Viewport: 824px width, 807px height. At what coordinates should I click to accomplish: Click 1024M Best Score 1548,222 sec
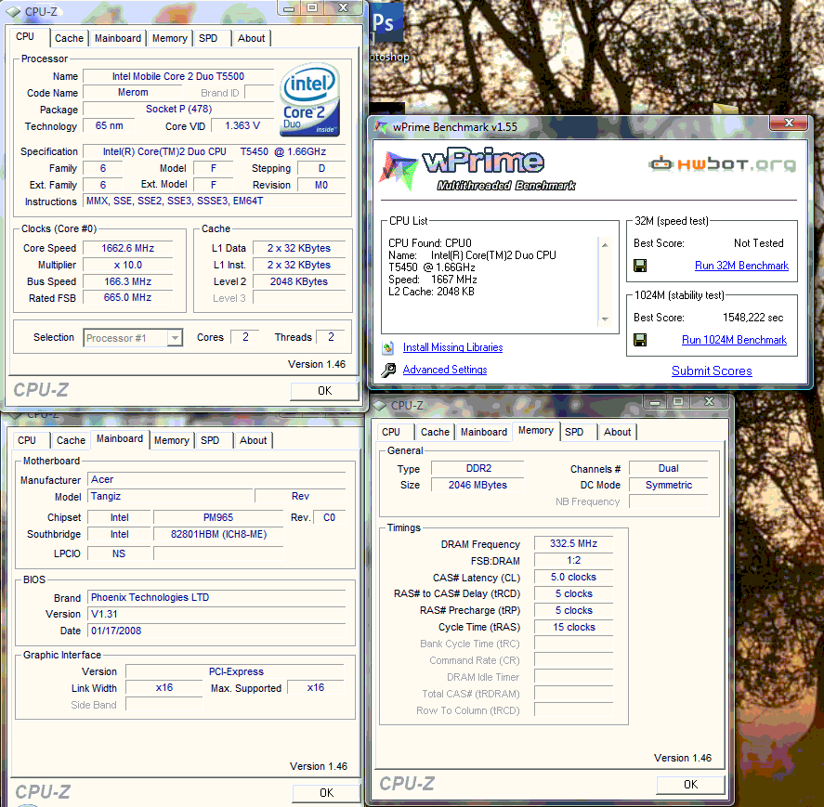(752, 318)
